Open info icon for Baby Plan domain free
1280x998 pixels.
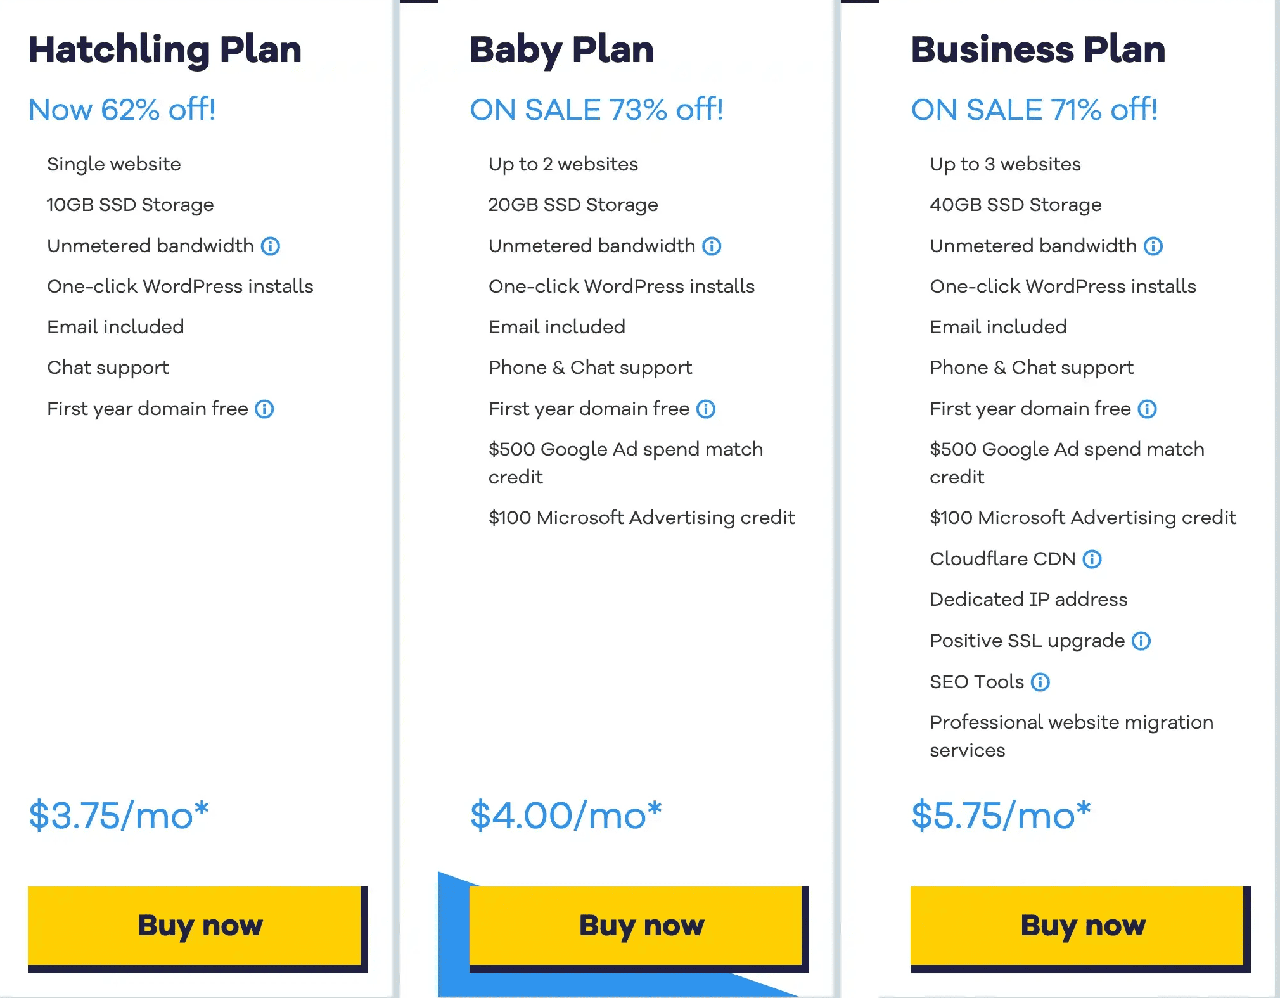706,409
